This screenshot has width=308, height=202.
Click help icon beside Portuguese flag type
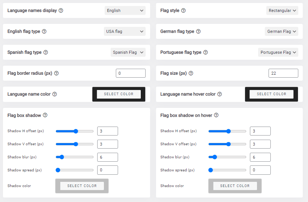[206, 52]
